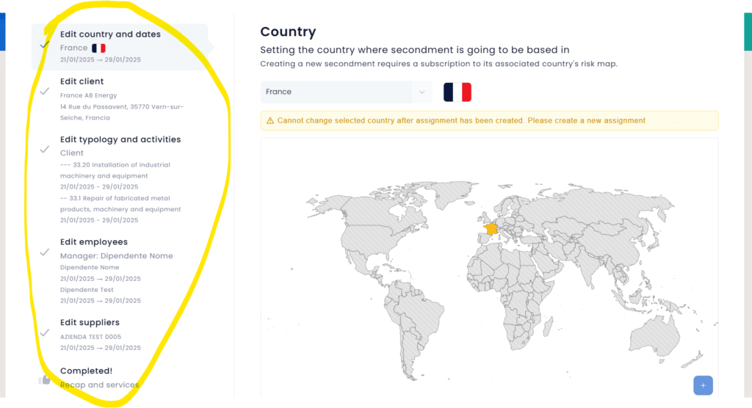Click the checkmark beside Edit suppliers

point(44,332)
